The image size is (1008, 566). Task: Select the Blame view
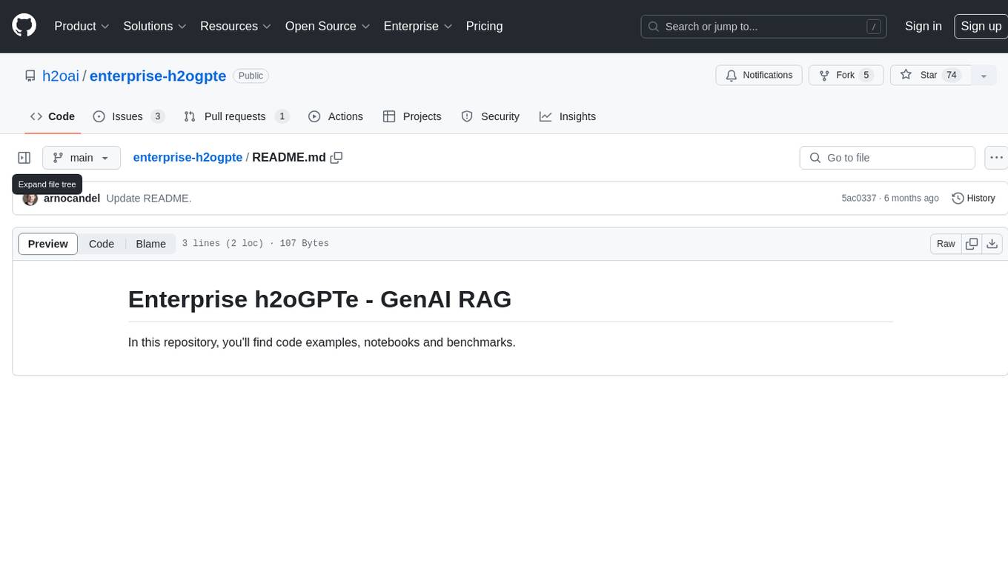click(x=151, y=244)
